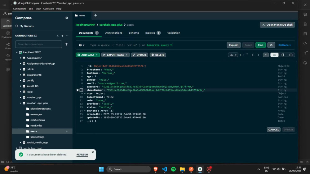This screenshot has width=310, height=174.
Task: Open query history clock dropdown
Action: tap(82, 45)
